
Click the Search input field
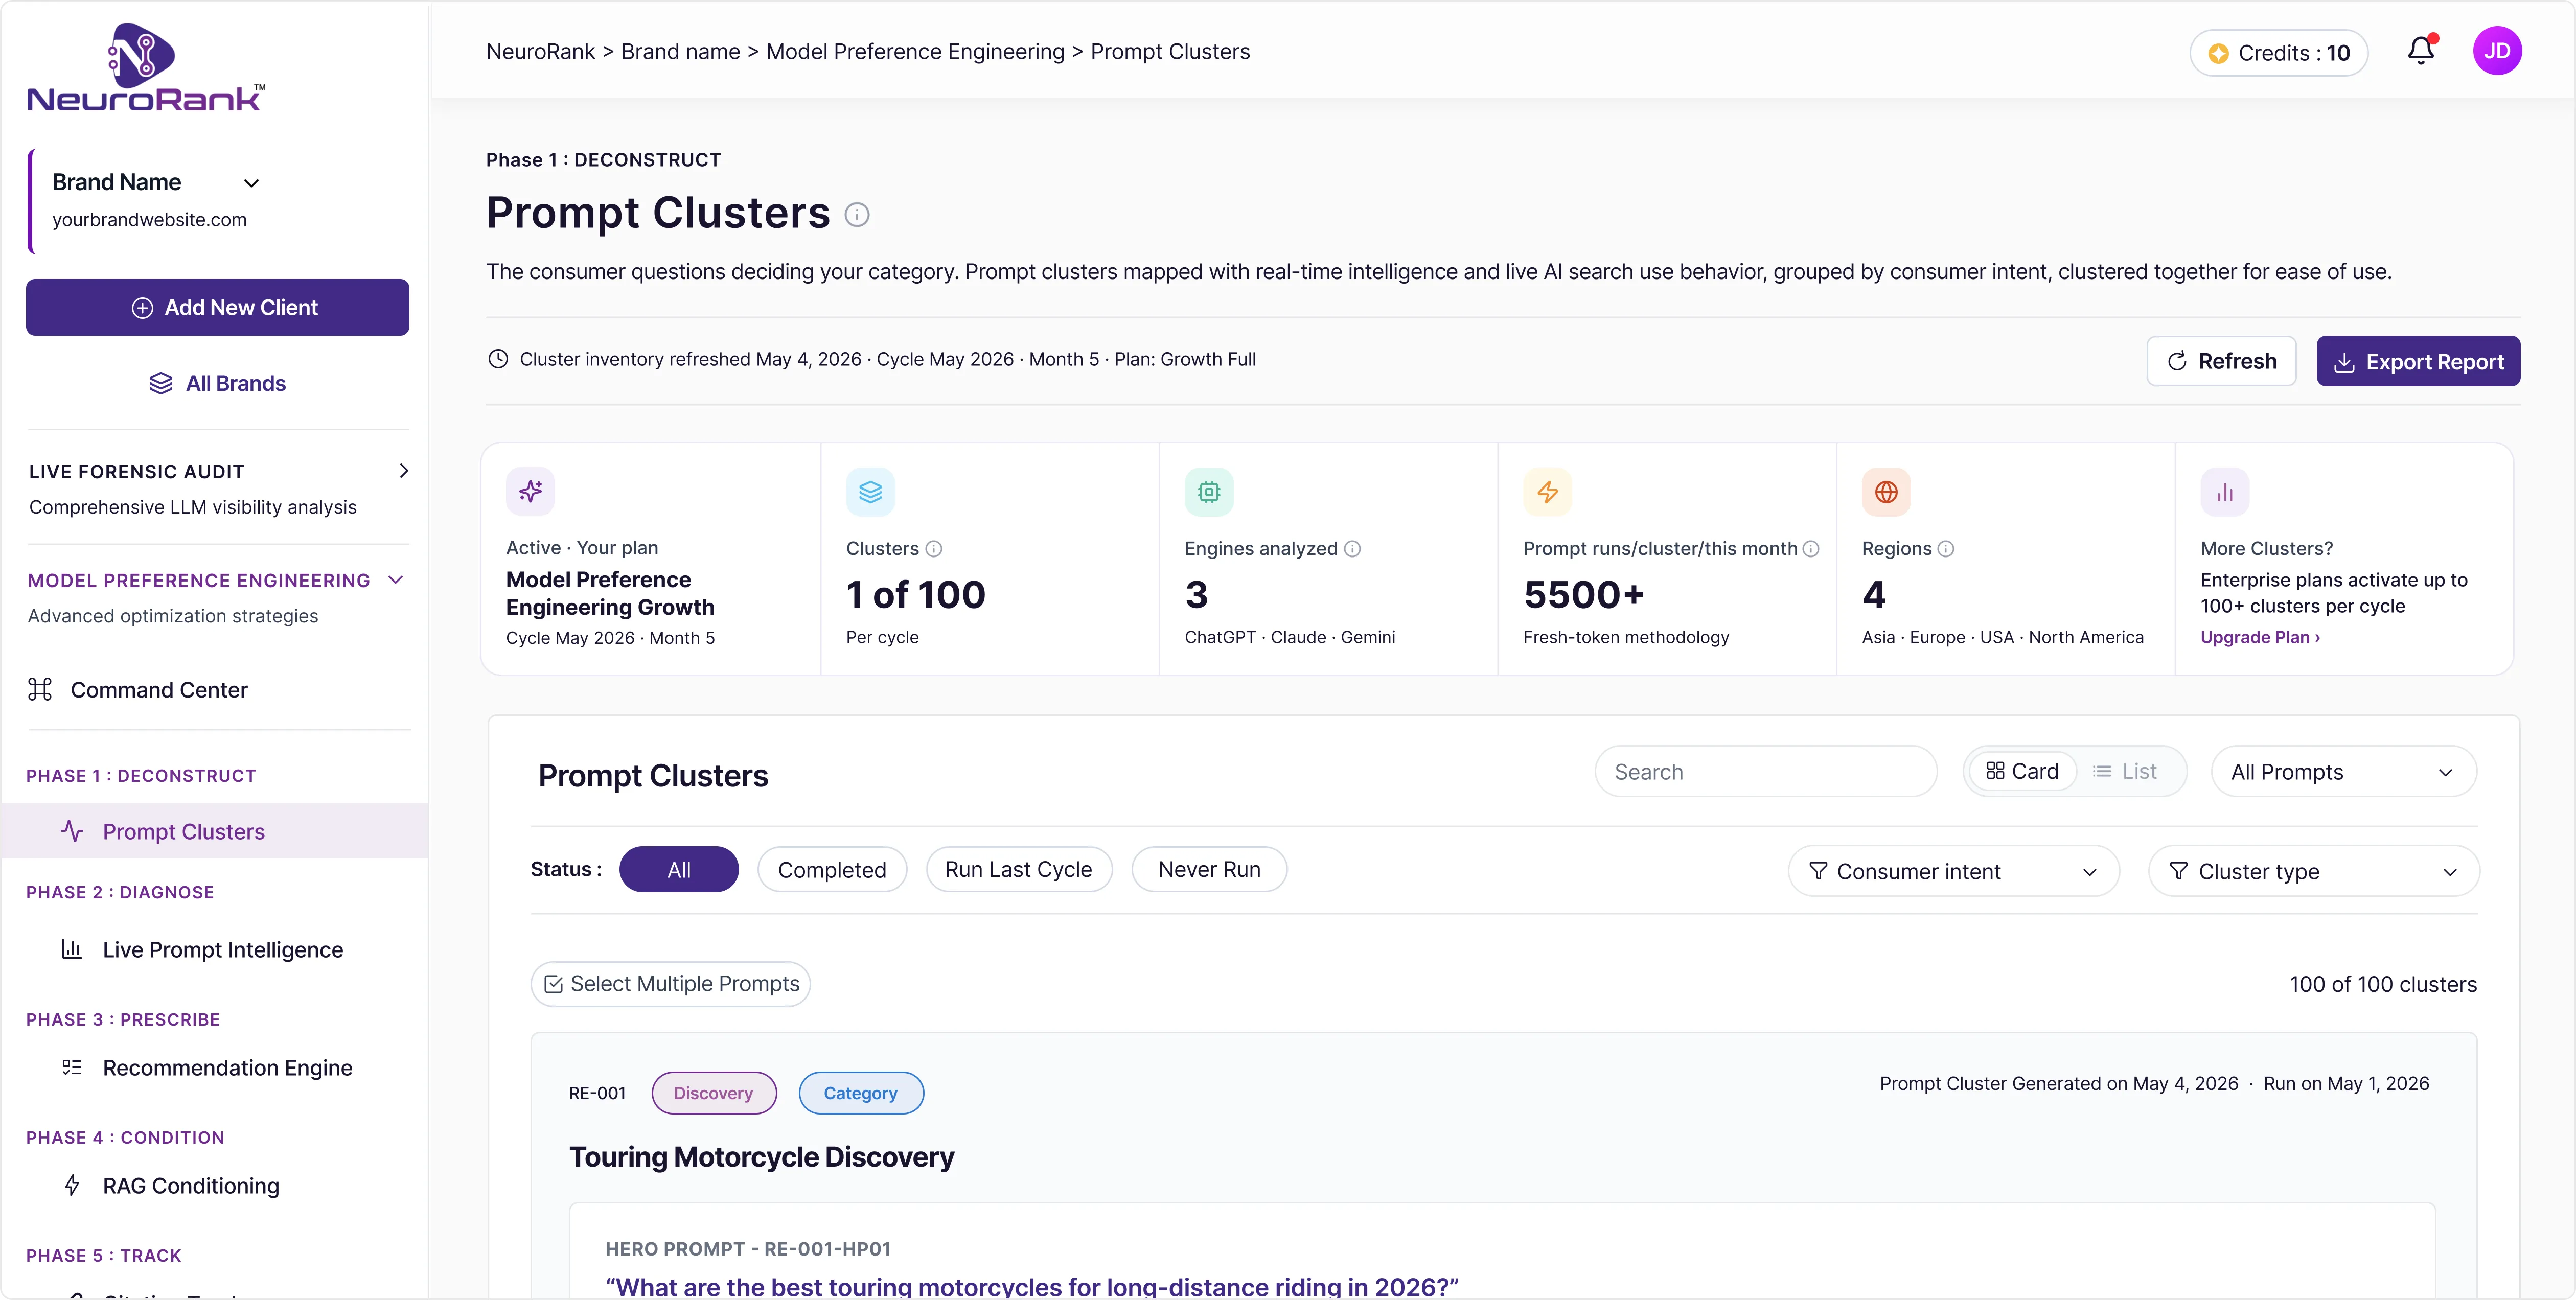click(x=1766, y=772)
